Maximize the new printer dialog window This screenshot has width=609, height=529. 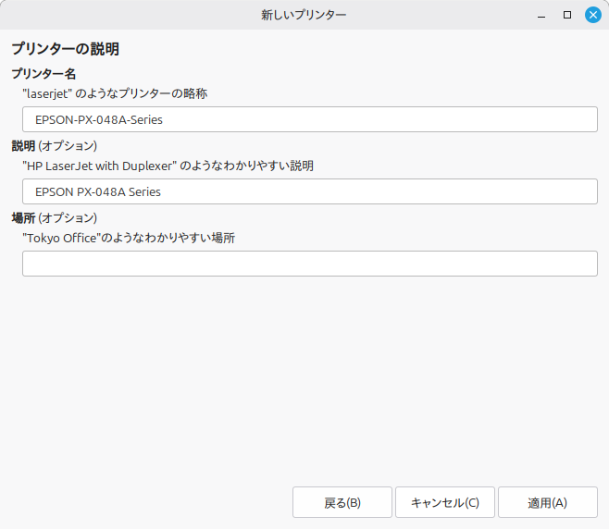tap(567, 15)
